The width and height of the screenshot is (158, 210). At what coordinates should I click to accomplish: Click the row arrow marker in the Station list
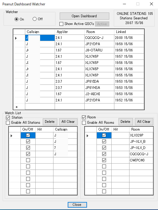click(x=12, y=136)
